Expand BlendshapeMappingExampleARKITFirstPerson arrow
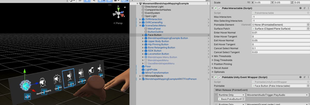The height and width of the screenshot is (105, 310). (140, 79)
